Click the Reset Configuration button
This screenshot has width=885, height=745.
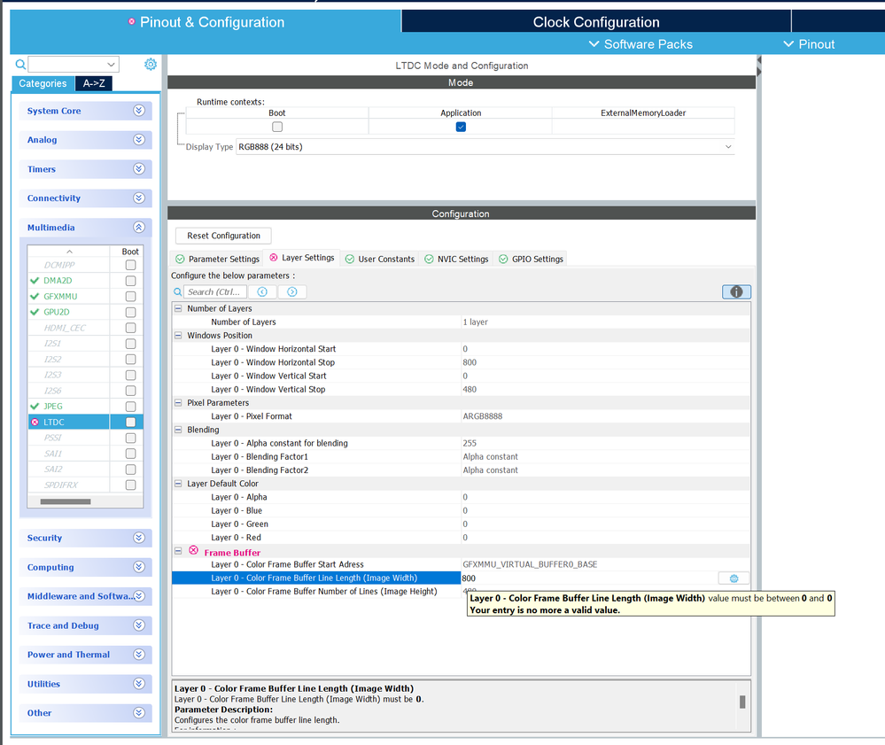(223, 236)
